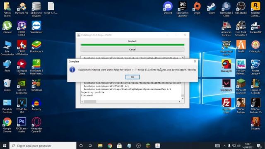
Task: Click OK in the Complete dialog
Action: coord(132,77)
